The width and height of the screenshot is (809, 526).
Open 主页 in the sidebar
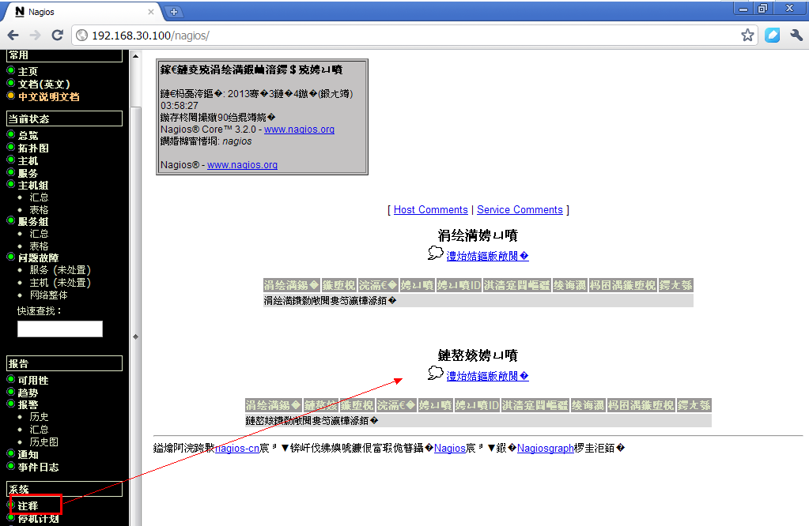[28, 71]
